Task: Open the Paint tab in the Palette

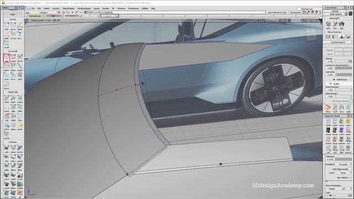Action: coord(13,14)
